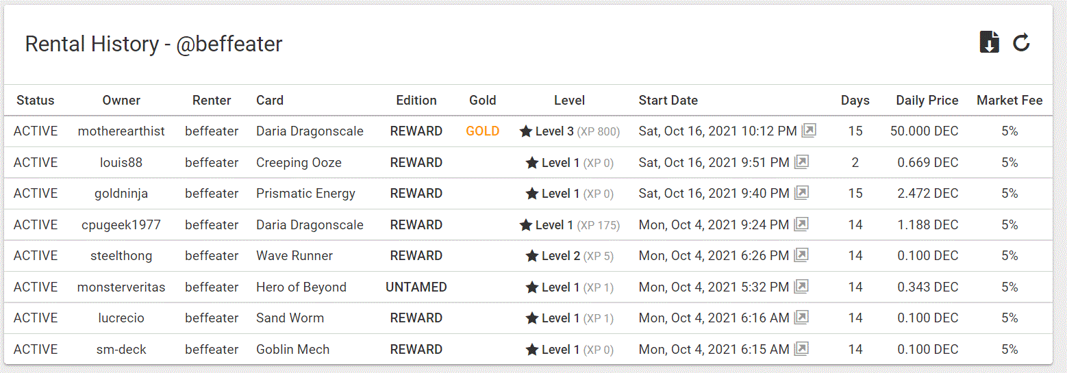
Task: Open transaction link icon for Sand Worm rental
Action: point(801,318)
